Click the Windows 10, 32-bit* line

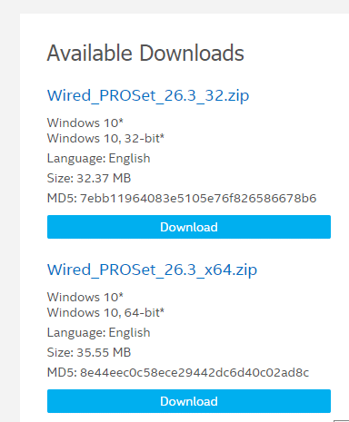pos(105,139)
